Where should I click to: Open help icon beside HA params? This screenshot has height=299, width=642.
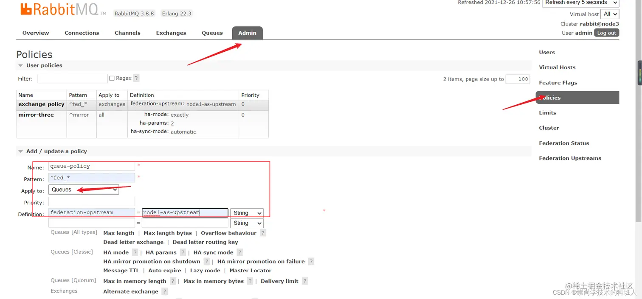coord(183,252)
